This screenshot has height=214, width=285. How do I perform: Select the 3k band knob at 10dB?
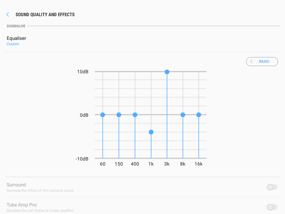pyautogui.click(x=167, y=72)
